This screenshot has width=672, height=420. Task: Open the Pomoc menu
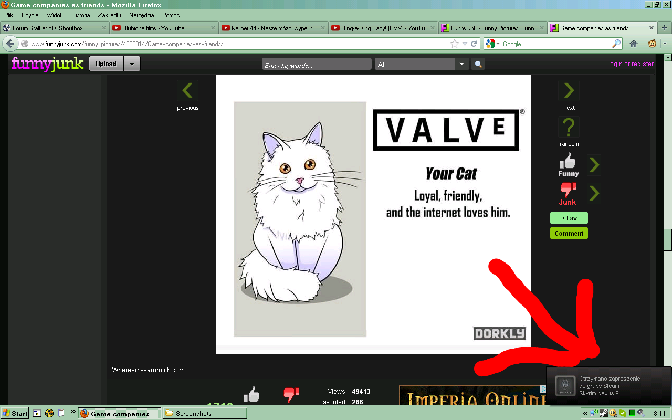pyautogui.click(x=171, y=15)
